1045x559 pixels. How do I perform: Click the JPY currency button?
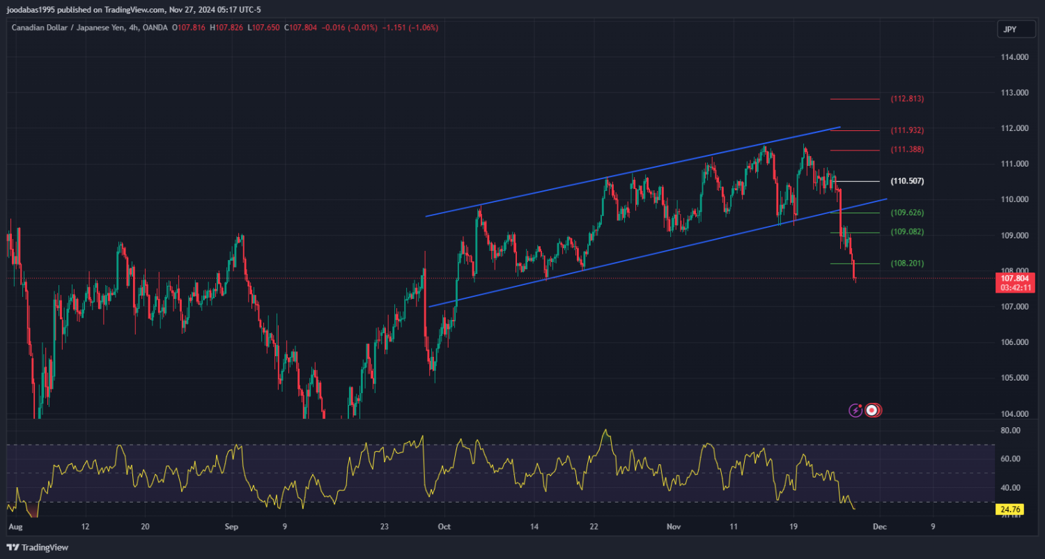pyautogui.click(x=1009, y=29)
